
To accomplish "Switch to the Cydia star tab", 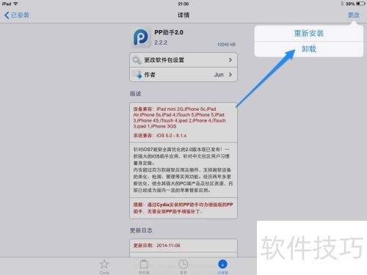I will click(104, 266).
